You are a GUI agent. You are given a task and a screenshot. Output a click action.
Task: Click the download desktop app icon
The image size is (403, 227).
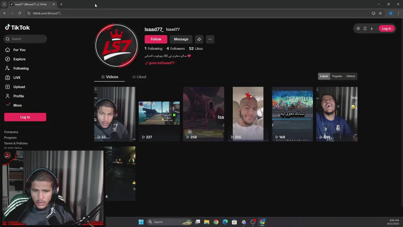[x=372, y=28]
